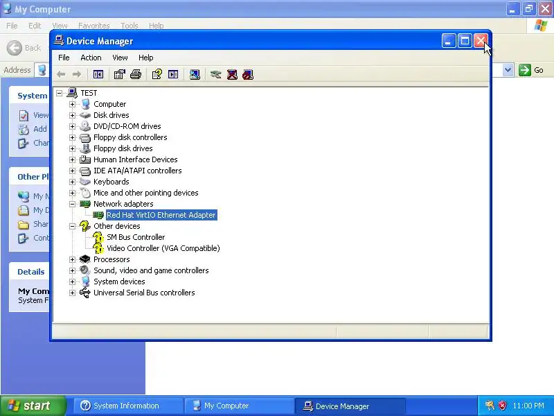The image size is (554, 416).
Task: Select SM Bus Controller device
Action: pos(136,237)
